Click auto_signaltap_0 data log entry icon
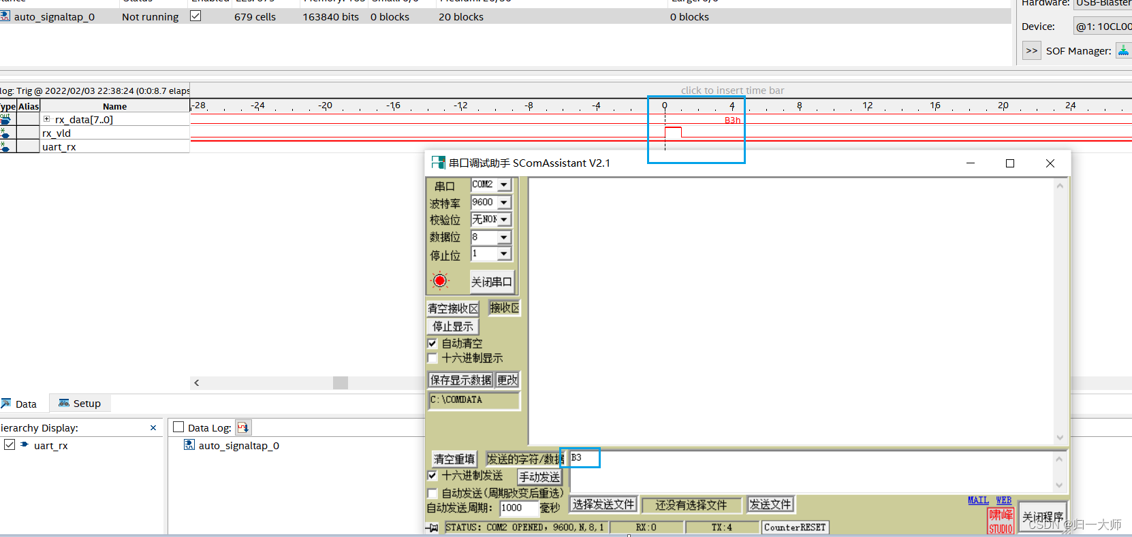 tap(189, 445)
